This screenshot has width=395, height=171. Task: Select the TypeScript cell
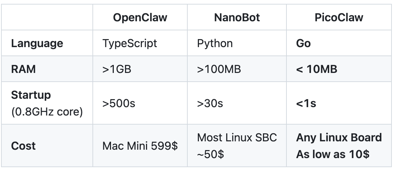(130, 43)
